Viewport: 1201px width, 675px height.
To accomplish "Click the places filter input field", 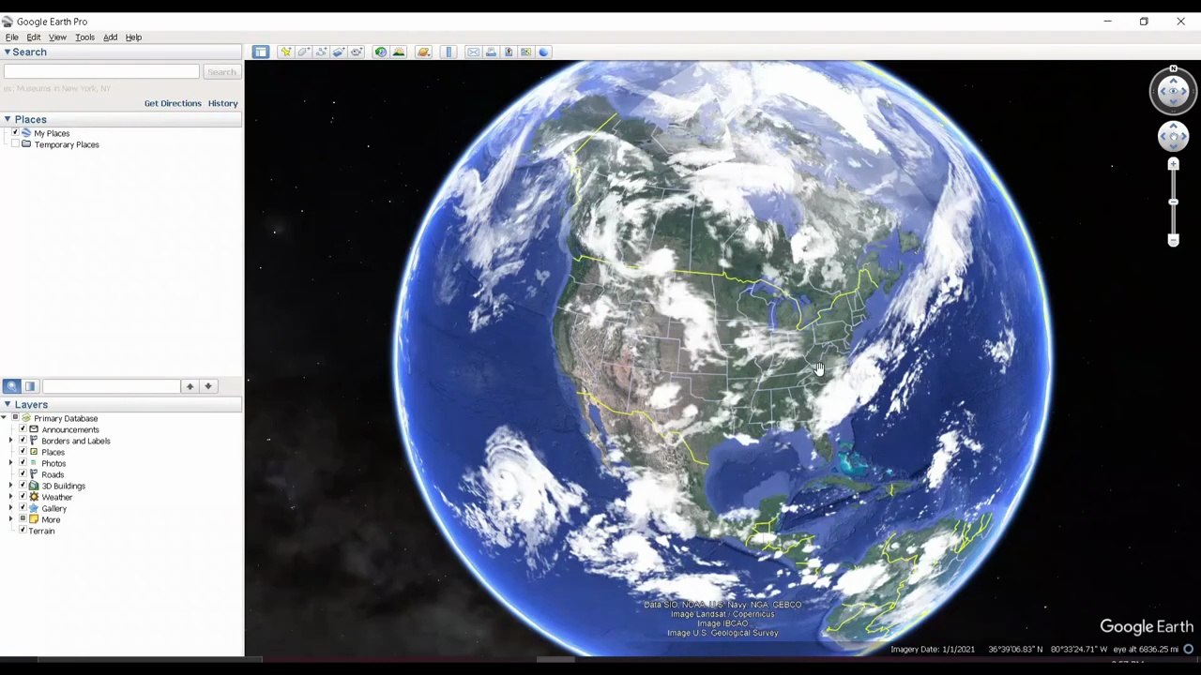I will click(111, 386).
